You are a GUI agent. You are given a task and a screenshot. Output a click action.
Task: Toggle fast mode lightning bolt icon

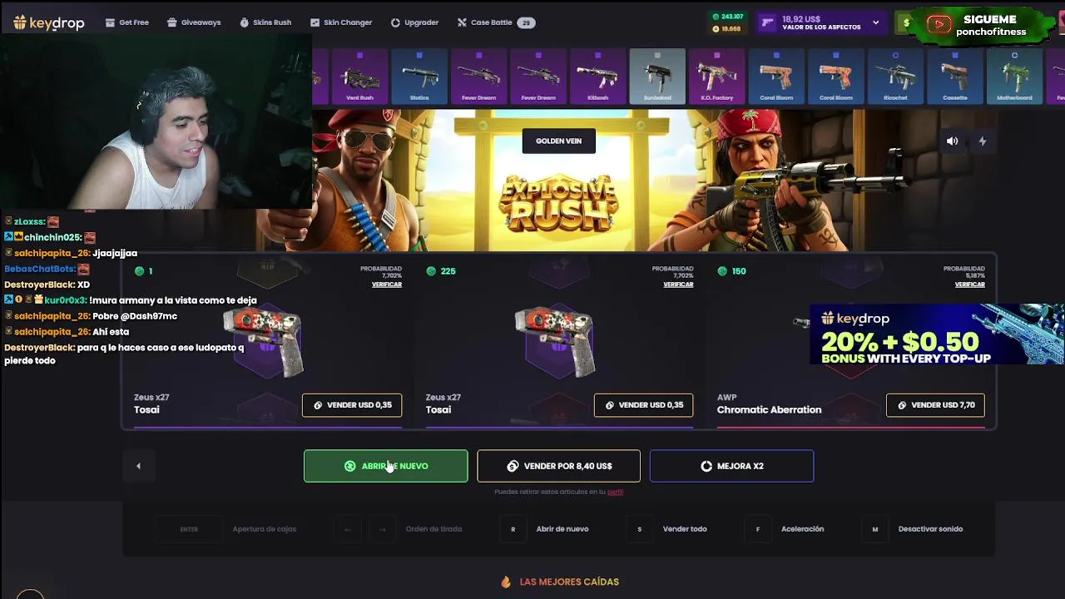(983, 141)
